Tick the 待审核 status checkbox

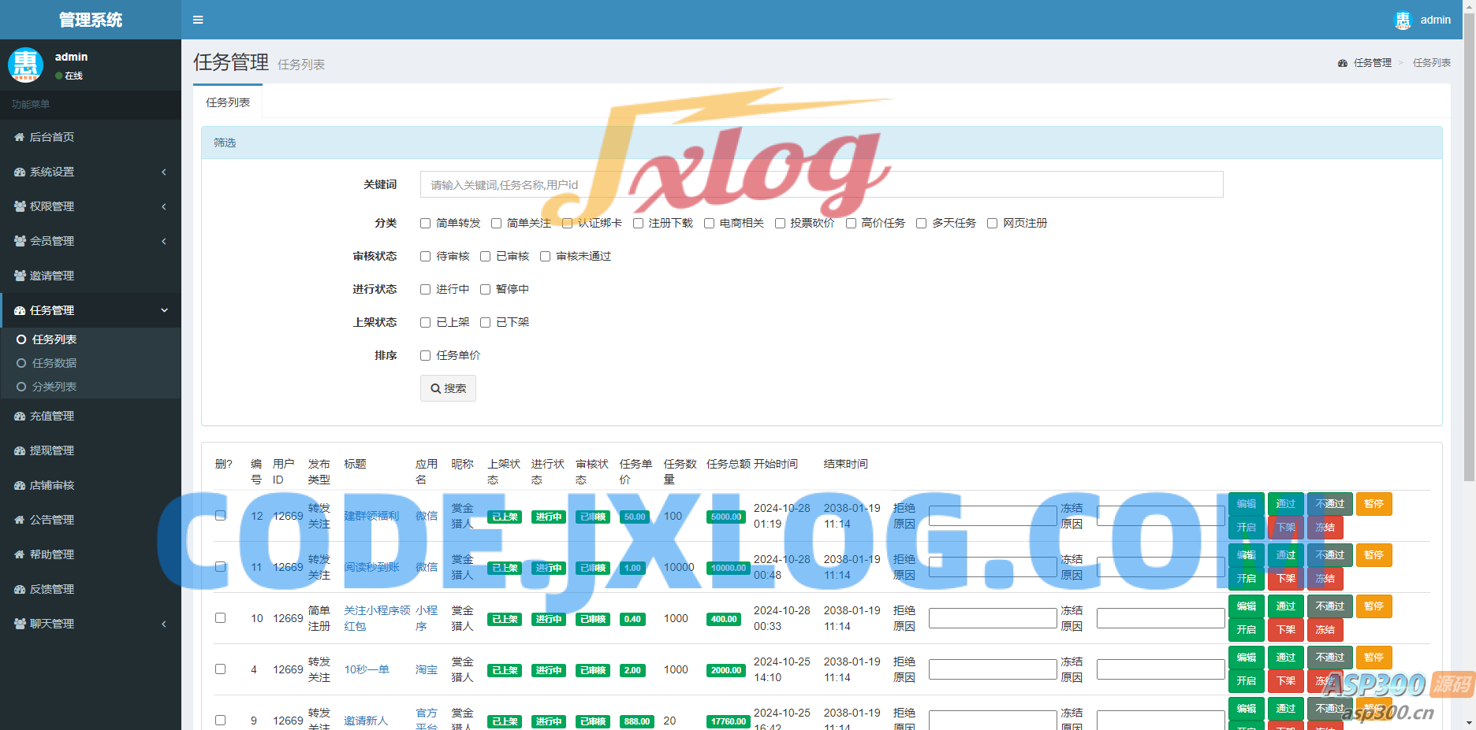click(x=426, y=257)
